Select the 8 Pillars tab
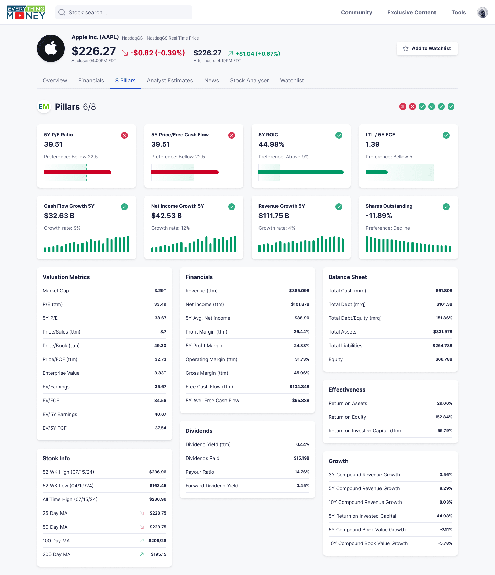495x575 pixels. click(125, 80)
